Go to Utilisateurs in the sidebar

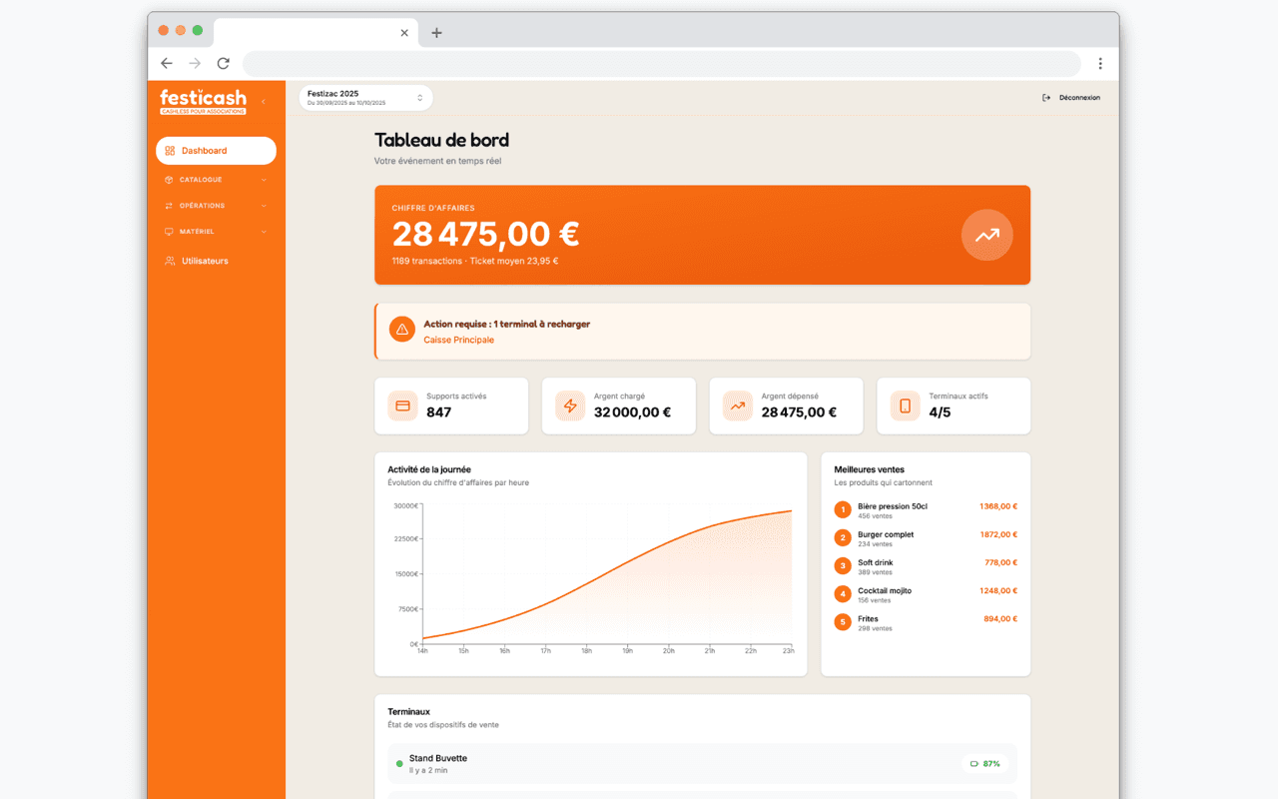click(205, 261)
